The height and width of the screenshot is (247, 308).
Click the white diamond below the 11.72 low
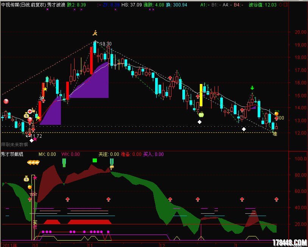click(x=31, y=140)
